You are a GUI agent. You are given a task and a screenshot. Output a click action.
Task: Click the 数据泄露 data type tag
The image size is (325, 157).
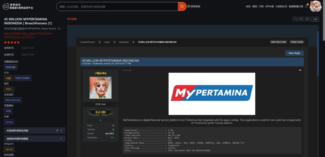11,67
